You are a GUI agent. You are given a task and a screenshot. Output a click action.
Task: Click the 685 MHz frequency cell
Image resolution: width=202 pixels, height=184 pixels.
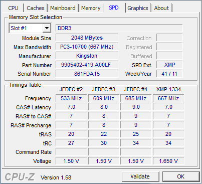tap(136, 98)
